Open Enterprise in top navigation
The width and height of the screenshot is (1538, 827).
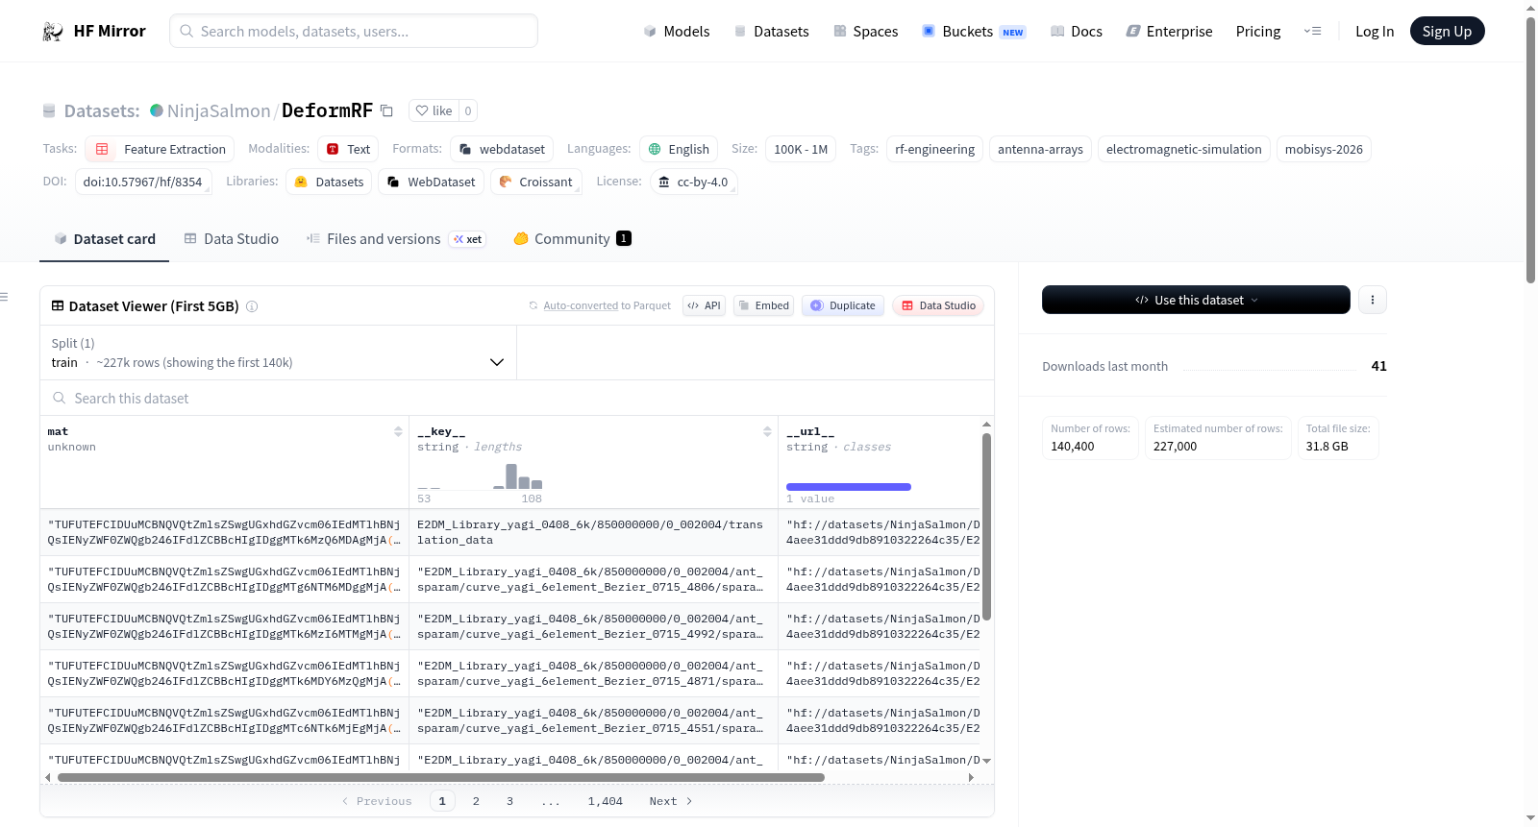click(x=1169, y=32)
